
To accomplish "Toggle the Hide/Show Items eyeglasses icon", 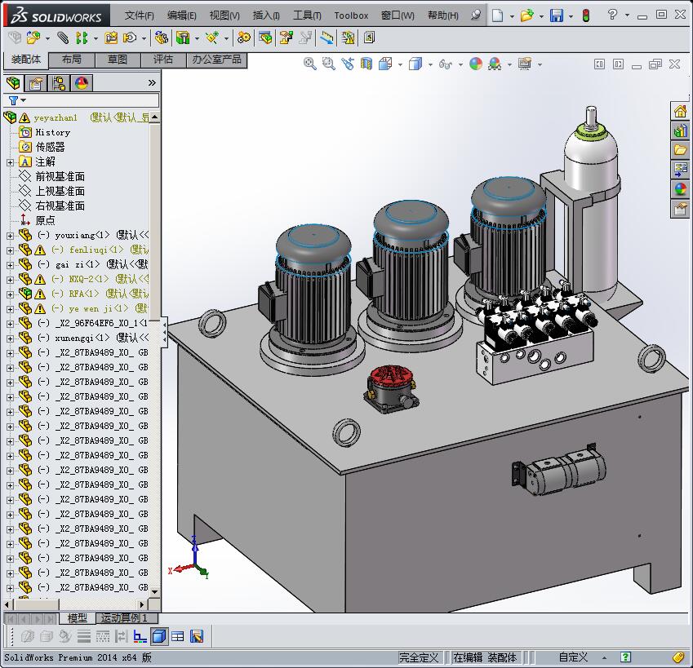I will 445,64.
